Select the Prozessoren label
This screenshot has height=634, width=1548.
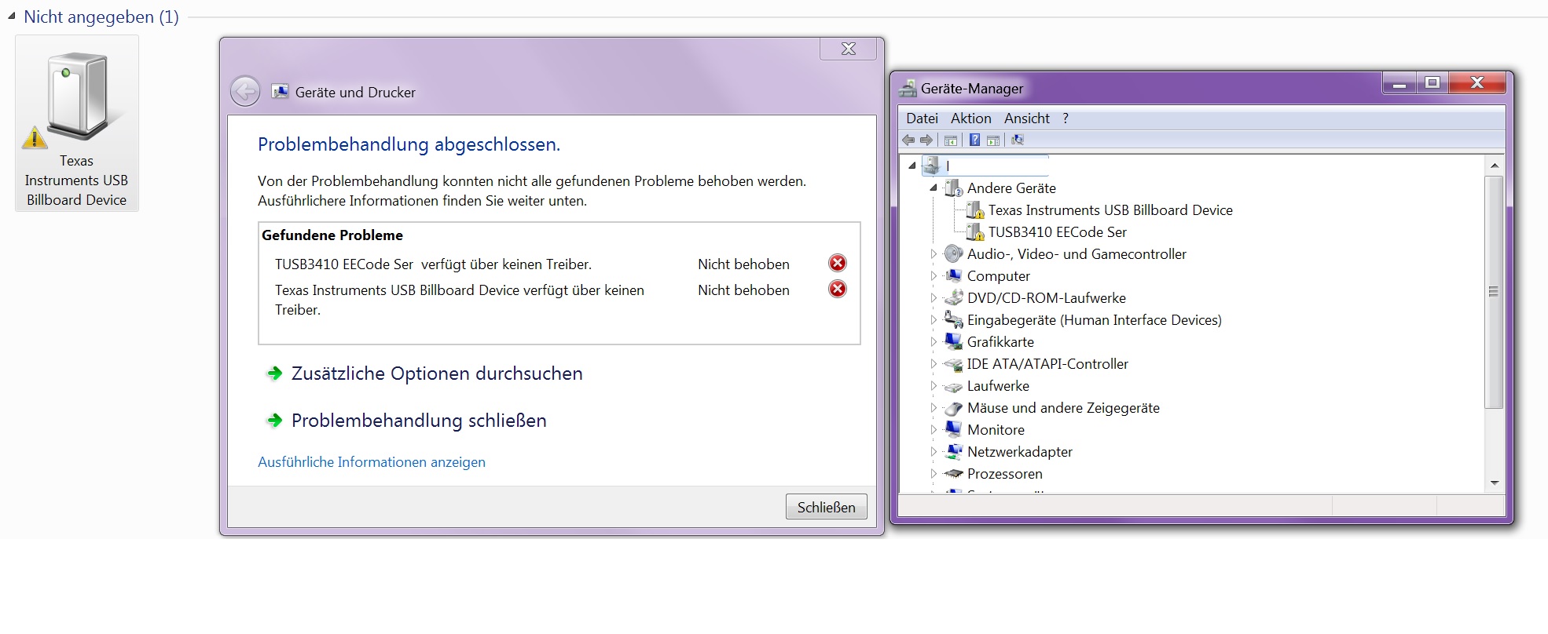tap(1005, 474)
